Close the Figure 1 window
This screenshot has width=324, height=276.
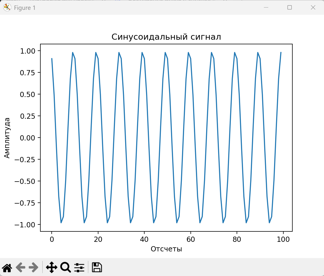pos(313,8)
